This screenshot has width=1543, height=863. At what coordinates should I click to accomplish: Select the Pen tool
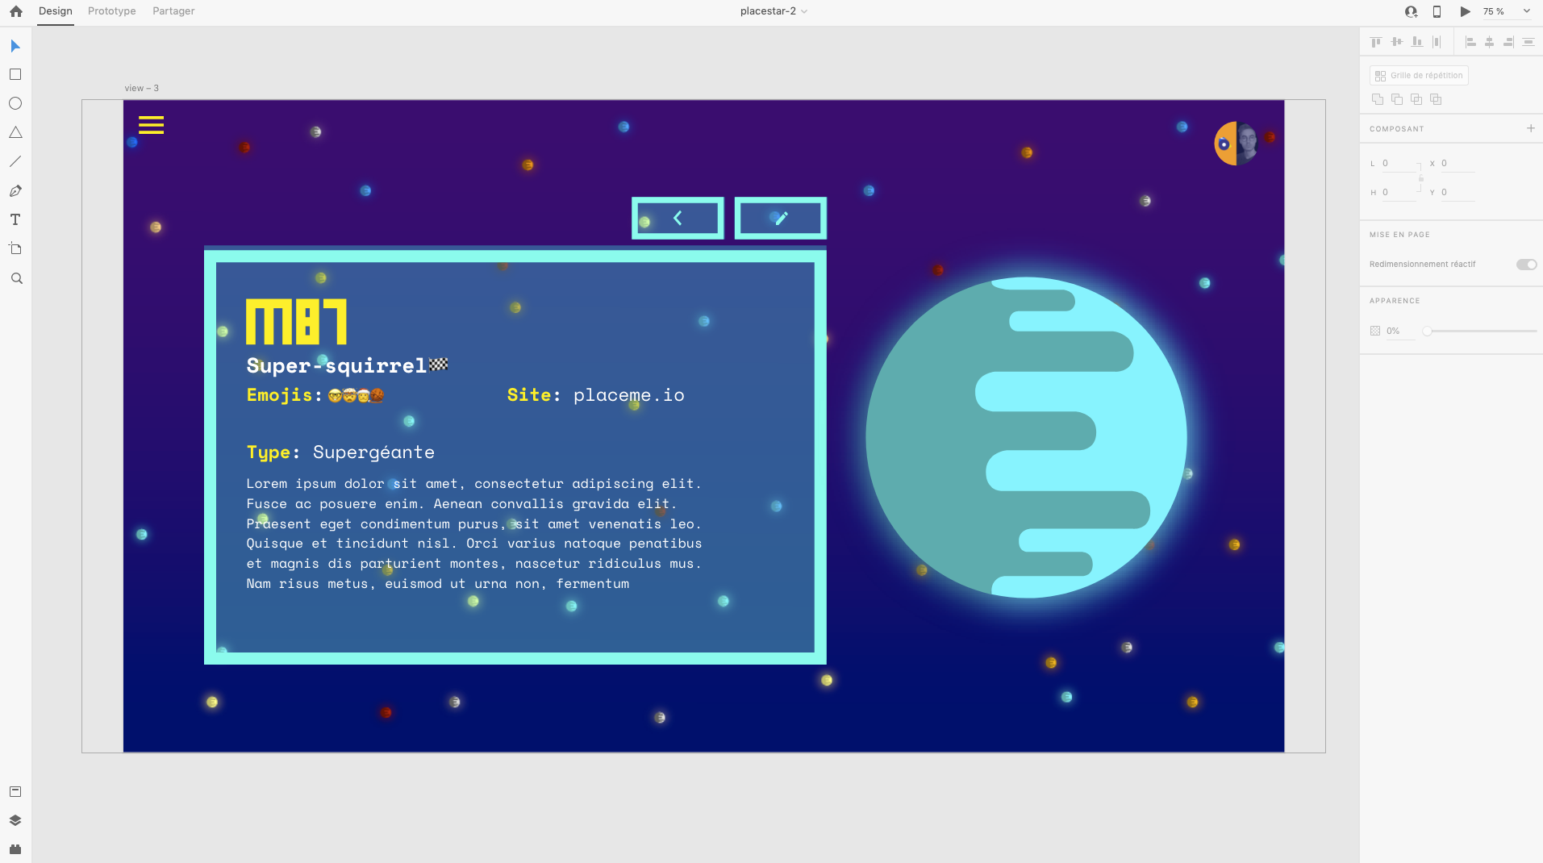click(x=15, y=191)
